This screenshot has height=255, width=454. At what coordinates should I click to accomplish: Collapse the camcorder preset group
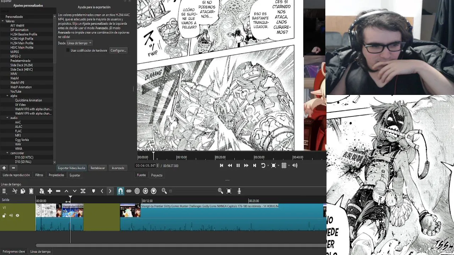pos(7,153)
